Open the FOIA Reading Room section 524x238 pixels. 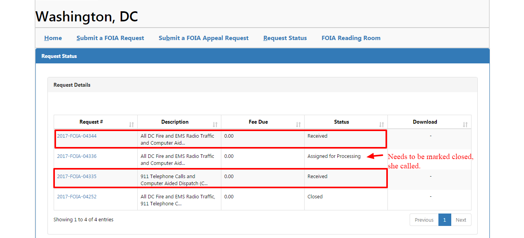pyautogui.click(x=351, y=38)
